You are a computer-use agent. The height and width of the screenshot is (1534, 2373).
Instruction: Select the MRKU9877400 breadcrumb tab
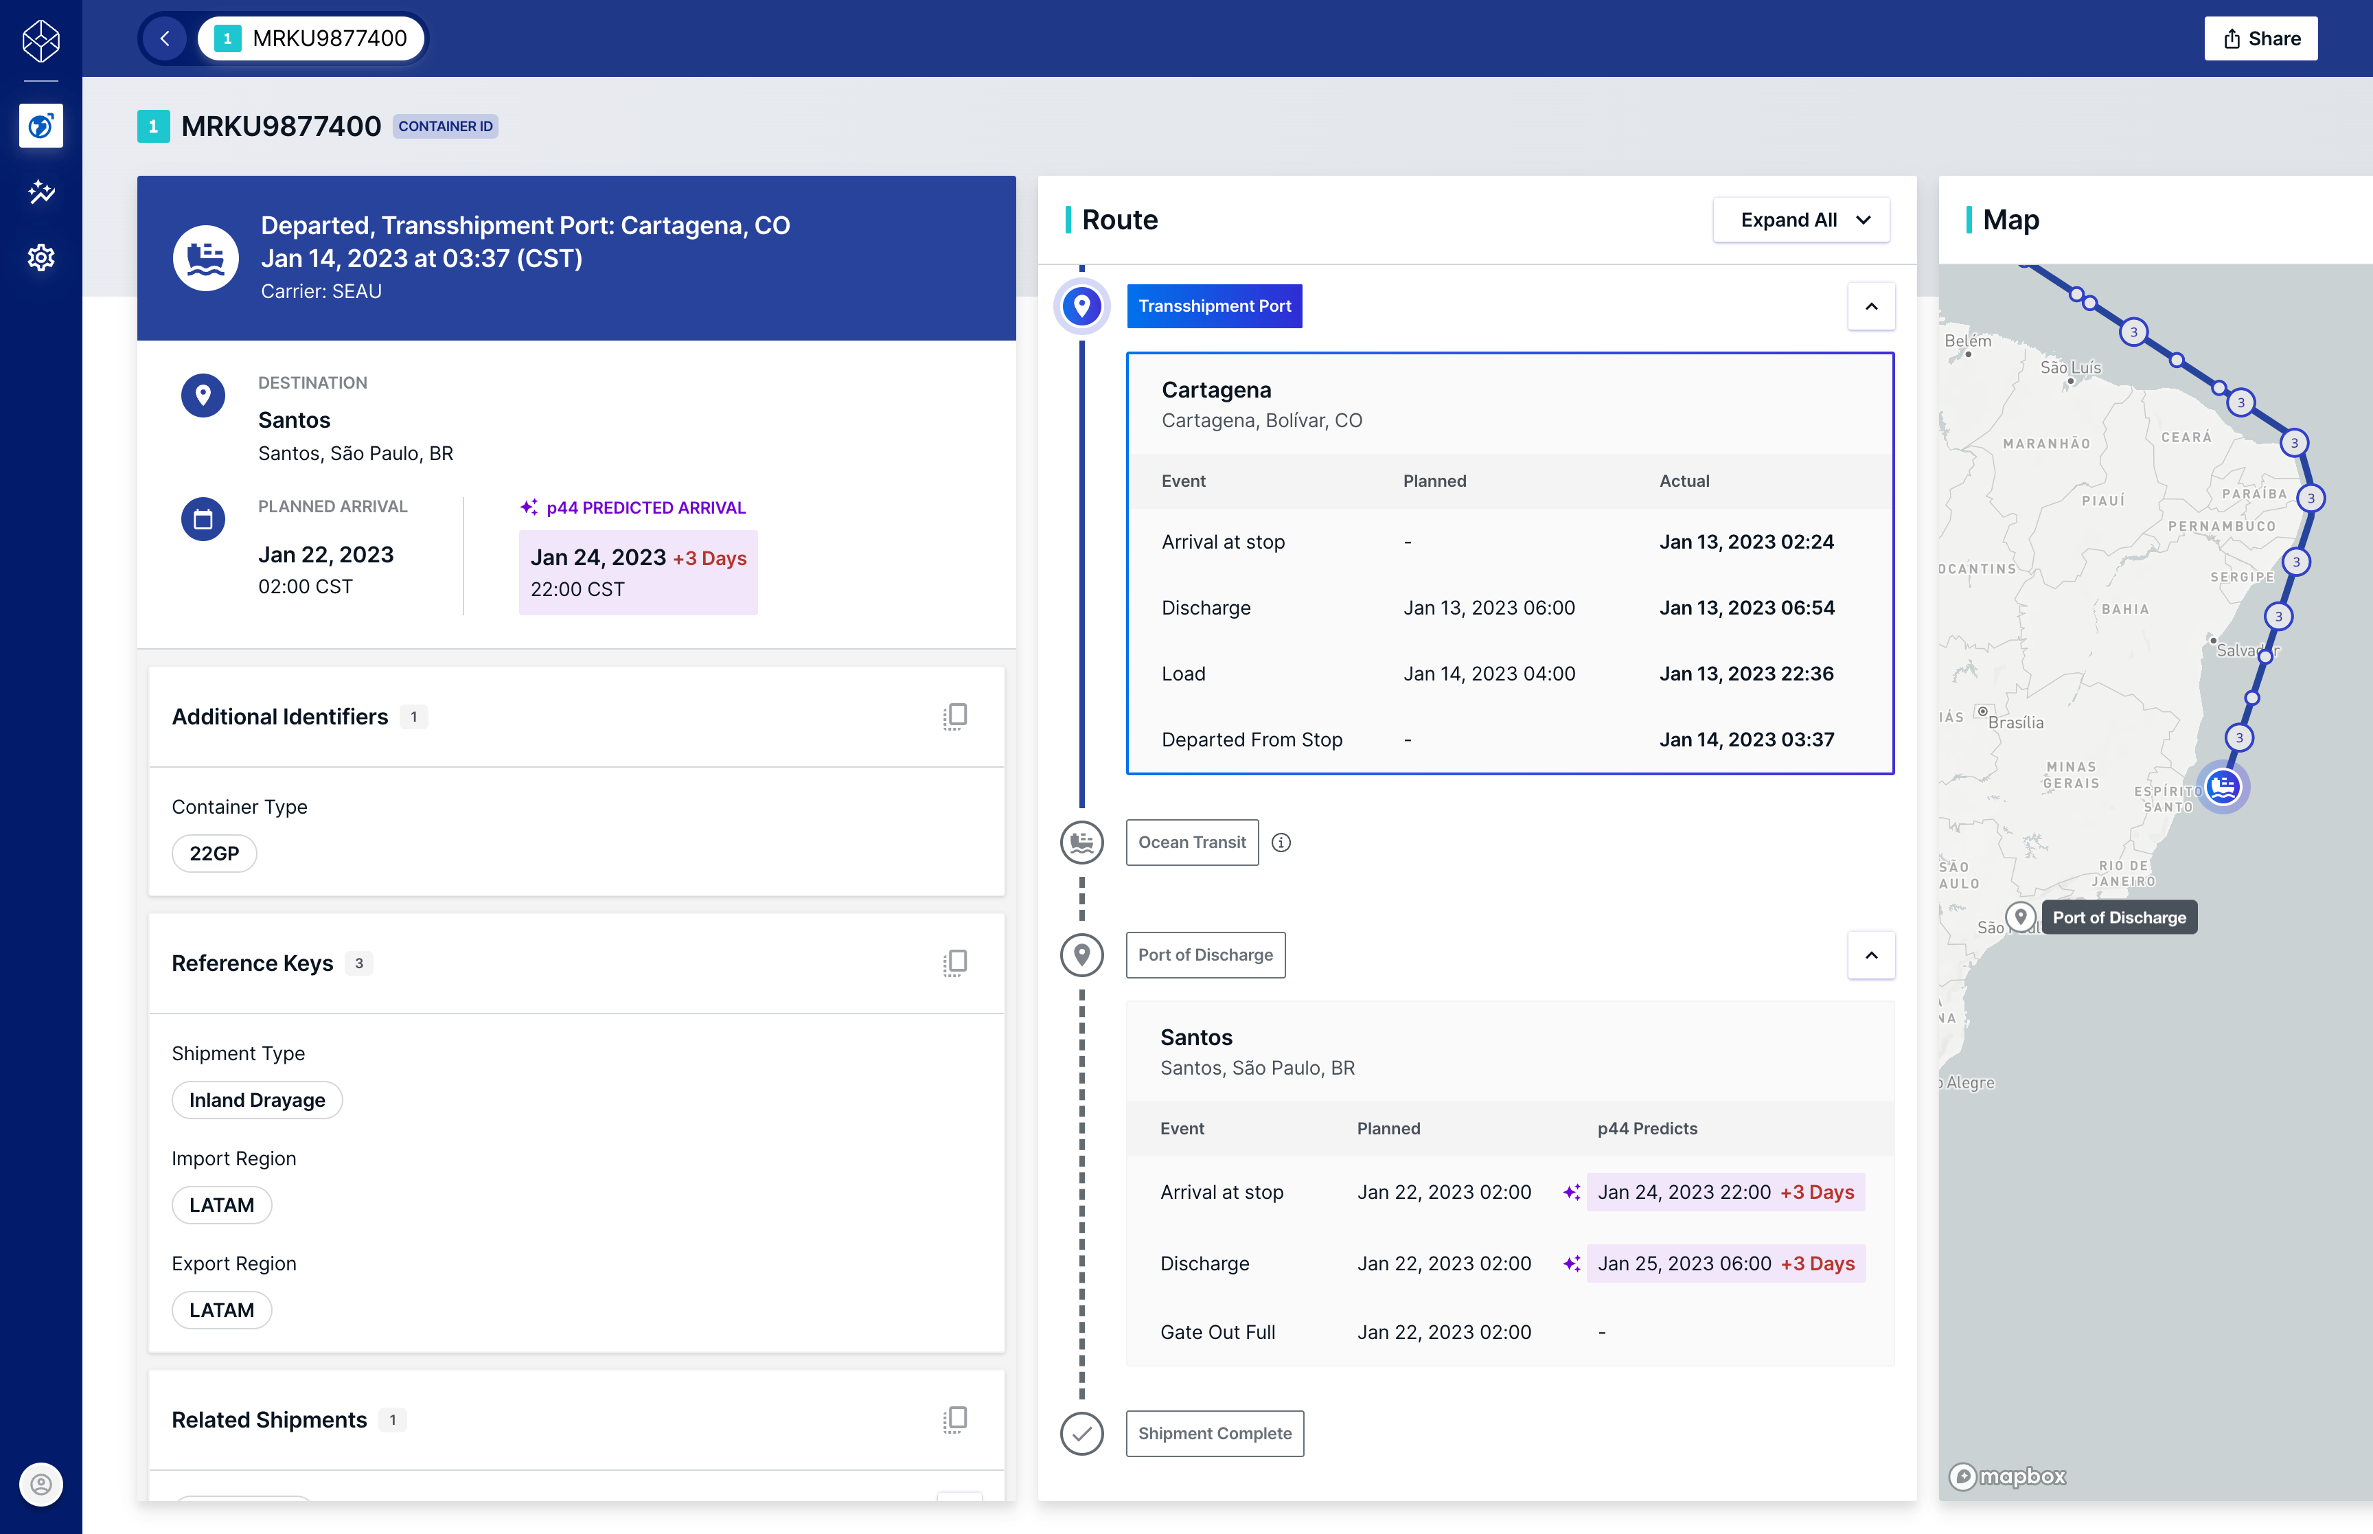point(310,39)
